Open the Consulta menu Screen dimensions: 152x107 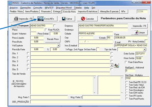pos(38,8)
